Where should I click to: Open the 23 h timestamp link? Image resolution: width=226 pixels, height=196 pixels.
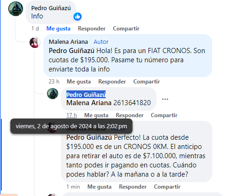click(54, 82)
